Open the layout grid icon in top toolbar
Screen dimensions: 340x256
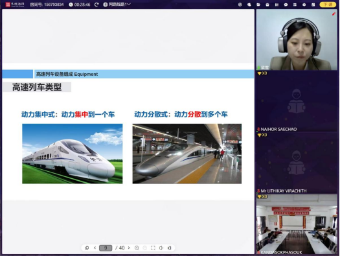pos(295,5)
